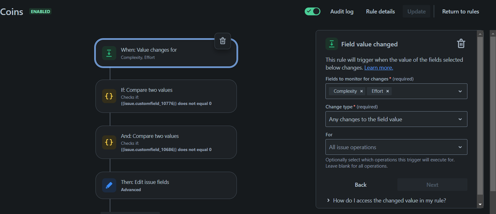This screenshot has height=214, width=496.
Task: Remove the Complexity tag with its x
Action: [361, 91]
